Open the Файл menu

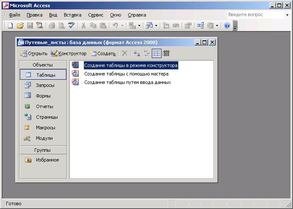[14, 15]
